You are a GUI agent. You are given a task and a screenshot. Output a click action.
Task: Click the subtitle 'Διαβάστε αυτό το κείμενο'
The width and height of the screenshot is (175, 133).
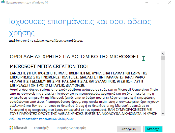pos(46,41)
